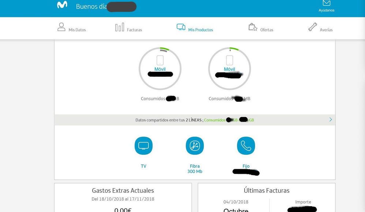The height and width of the screenshot is (212, 365).
Task: Select the first Móvil line phone icon
Action: tap(160, 60)
